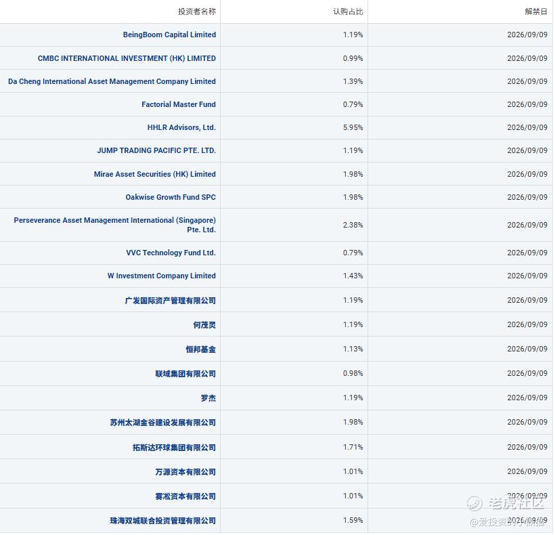Select investor 罗杰
The image size is (555, 535).
click(208, 398)
